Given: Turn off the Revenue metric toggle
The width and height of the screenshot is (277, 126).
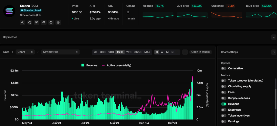Looking at the screenshot, I should pos(224,104).
